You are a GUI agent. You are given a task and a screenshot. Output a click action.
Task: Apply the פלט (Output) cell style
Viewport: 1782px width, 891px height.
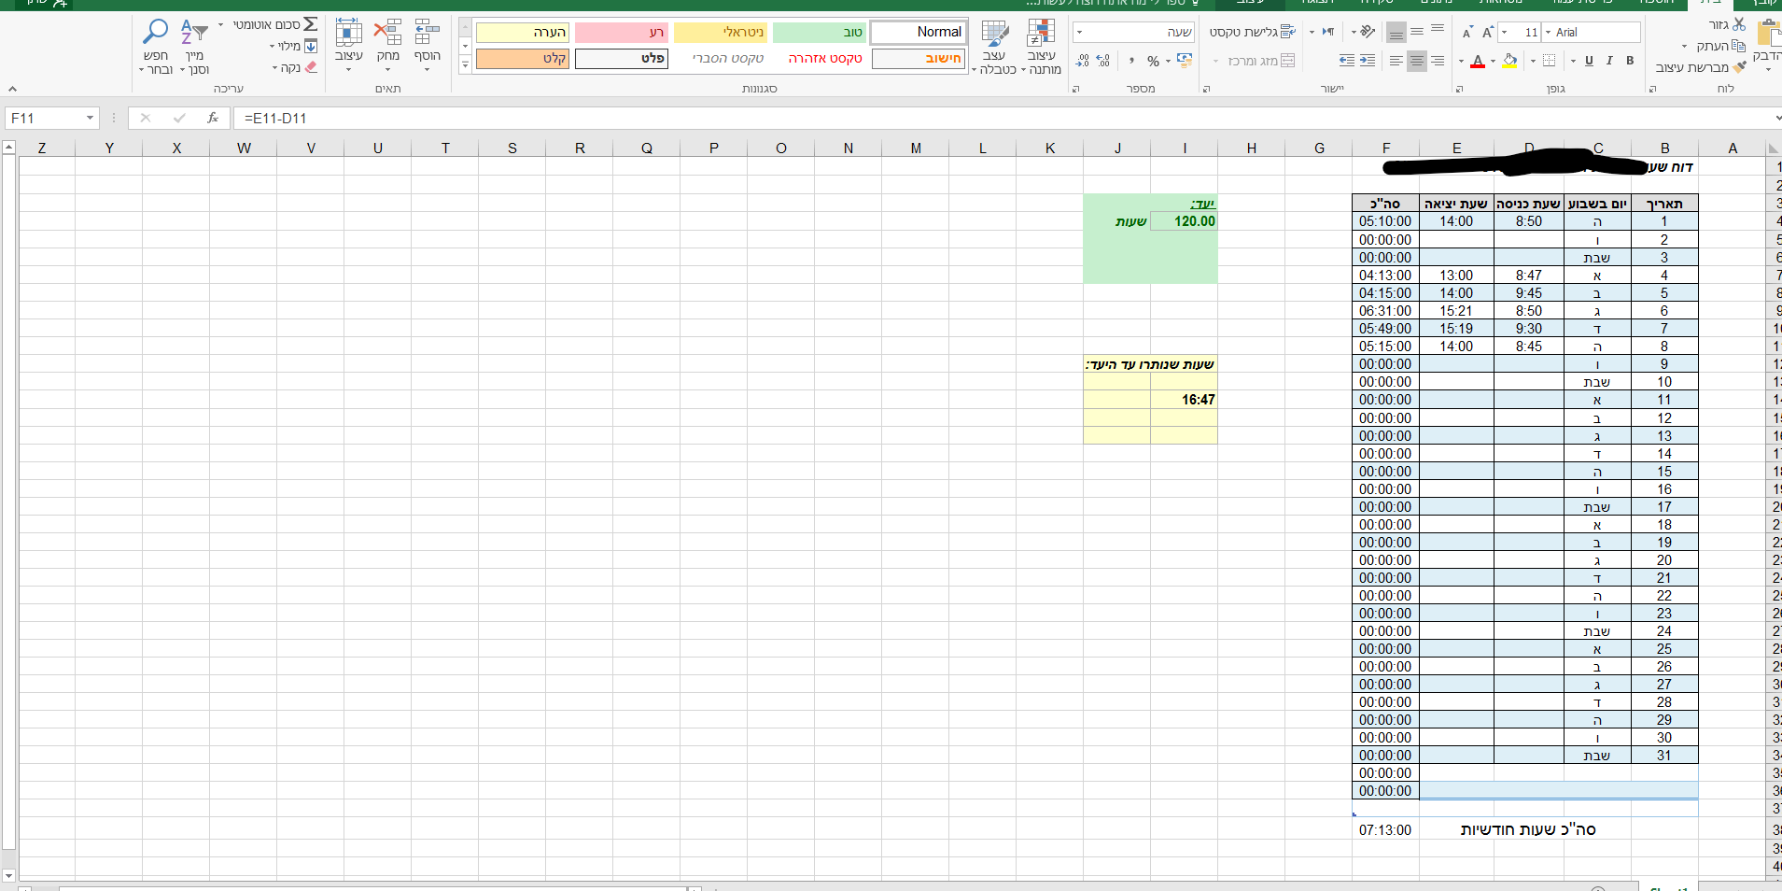(x=622, y=59)
